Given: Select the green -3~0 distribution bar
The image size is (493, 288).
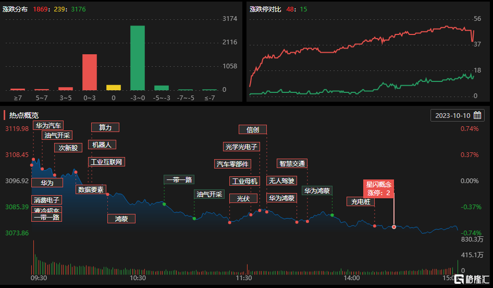Looking at the screenshot, I should pos(137,57).
